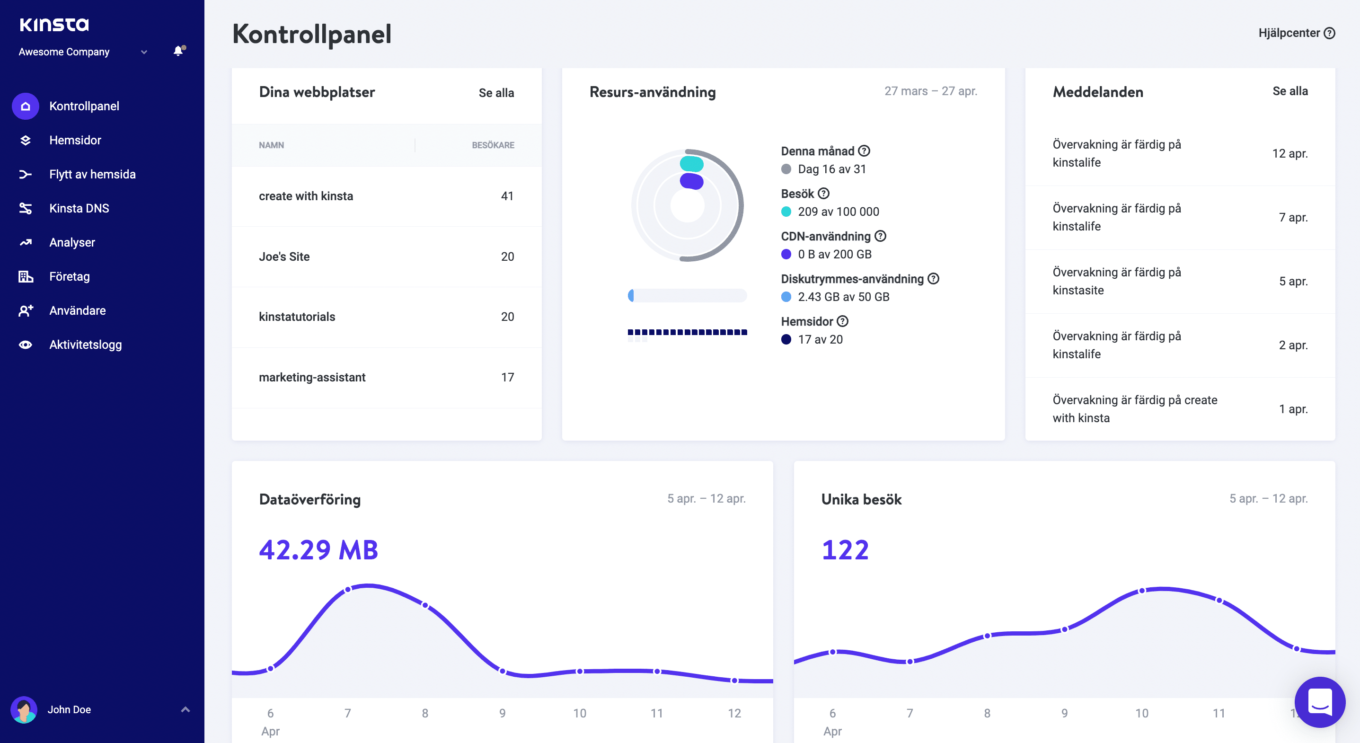The height and width of the screenshot is (743, 1360).
Task: Click Se alla in Meddelanden
Action: [1290, 91]
